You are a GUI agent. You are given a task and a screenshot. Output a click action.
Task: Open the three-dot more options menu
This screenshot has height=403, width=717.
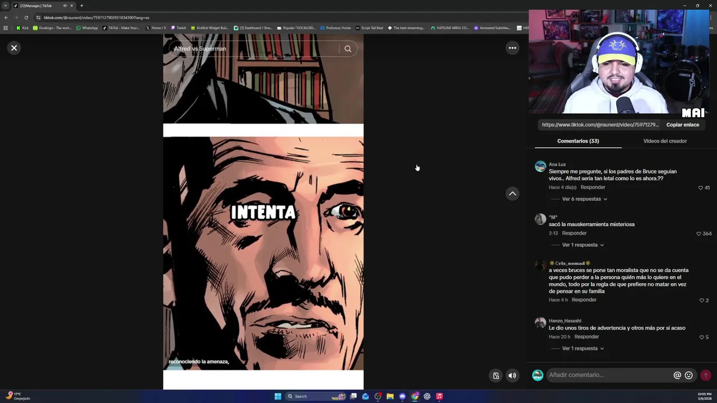[x=512, y=48]
